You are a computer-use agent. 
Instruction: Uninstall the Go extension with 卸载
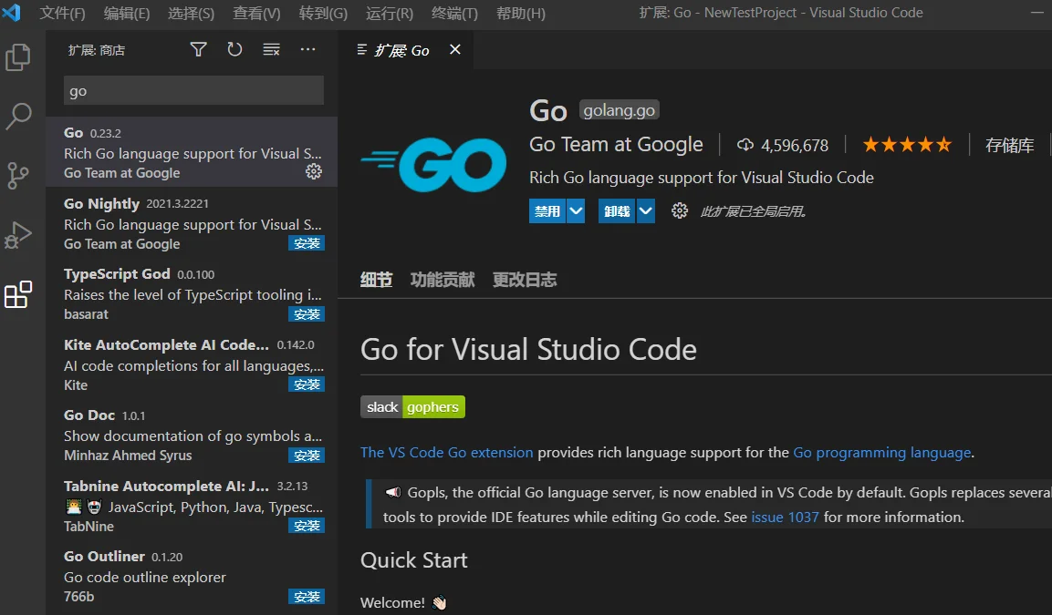(x=617, y=211)
